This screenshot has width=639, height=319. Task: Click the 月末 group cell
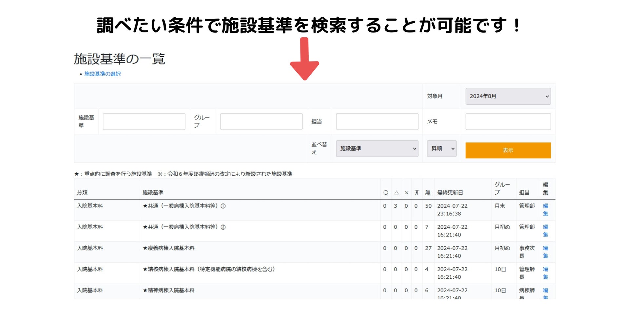(500, 206)
